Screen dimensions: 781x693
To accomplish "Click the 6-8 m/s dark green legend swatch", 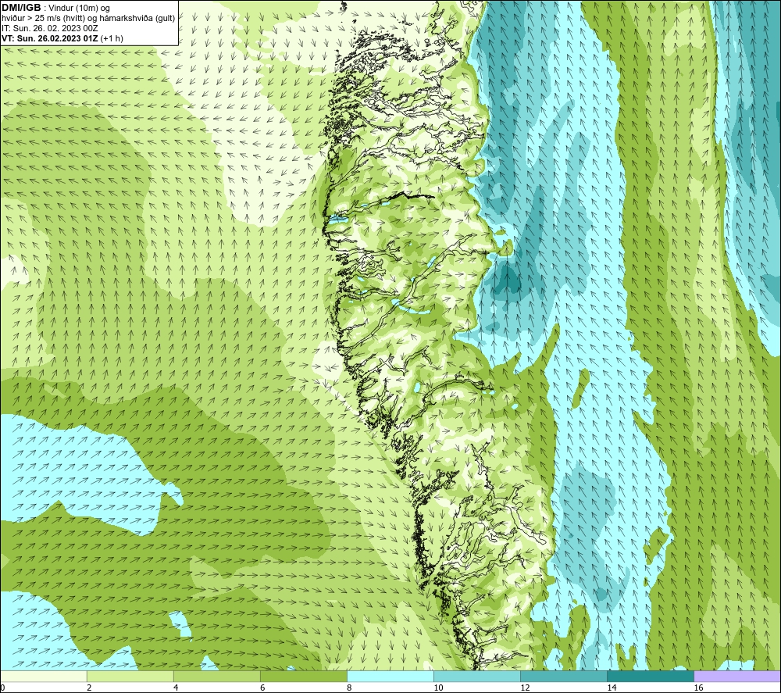I will click(304, 677).
